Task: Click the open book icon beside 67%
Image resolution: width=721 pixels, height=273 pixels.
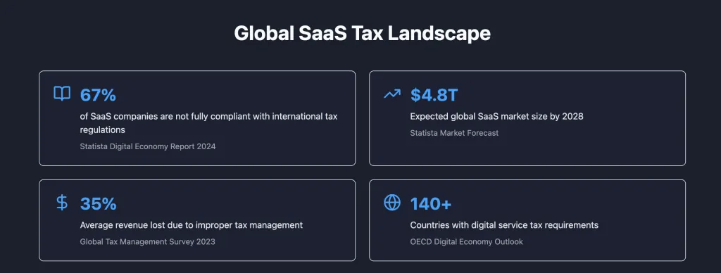Action: pyautogui.click(x=62, y=94)
